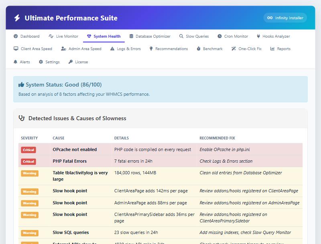Click the Critical badge for PHP Fatal Errors
Image resolution: width=321 pixels, height=244 pixels.
pyautogui.click(x=28, y=161)
